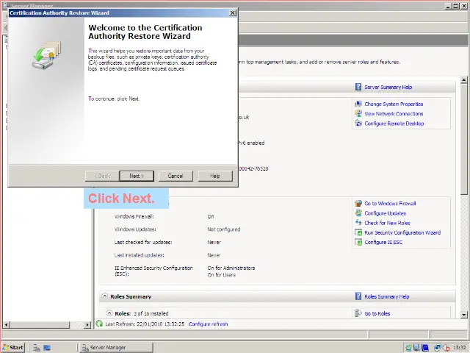This screenshot has height=353, width=470.
Task: Click Next in the Restore Wizard
Action: (x=137, y=176)
